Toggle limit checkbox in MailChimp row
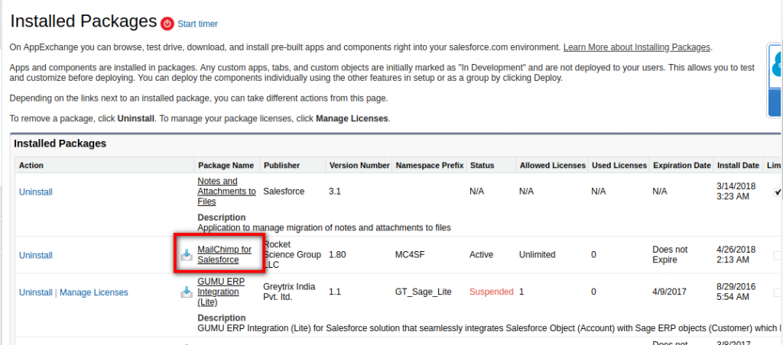This screenshot has width=783, height=345. pos(778,255)
